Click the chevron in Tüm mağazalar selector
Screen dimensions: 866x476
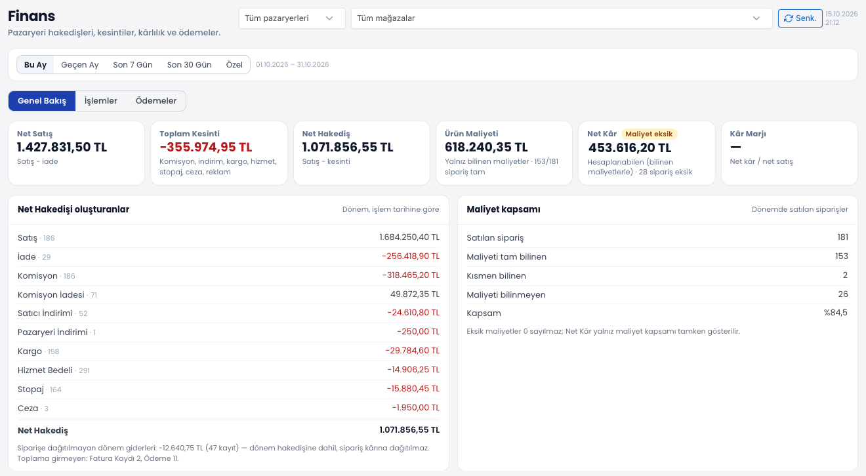pos(756,18)
